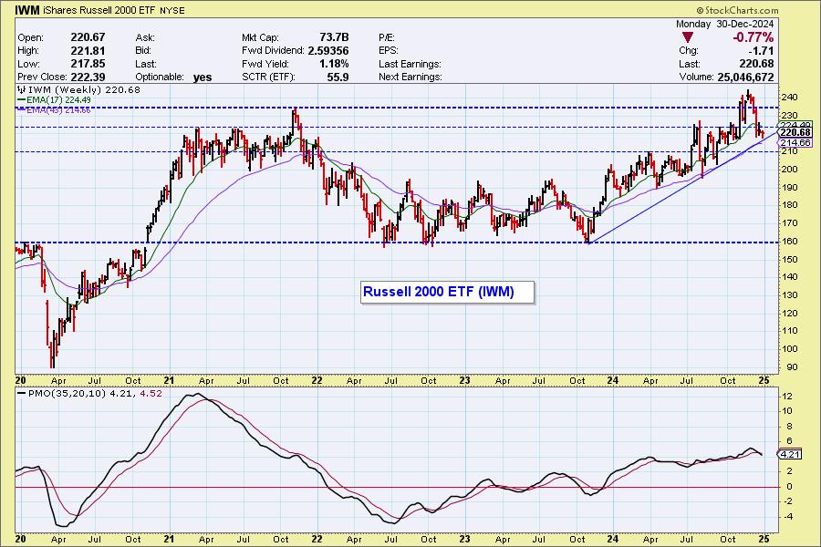Click the 214.66 EMA tag on the right axis
This screenshot has height=547, width=821.
point(795,143)
